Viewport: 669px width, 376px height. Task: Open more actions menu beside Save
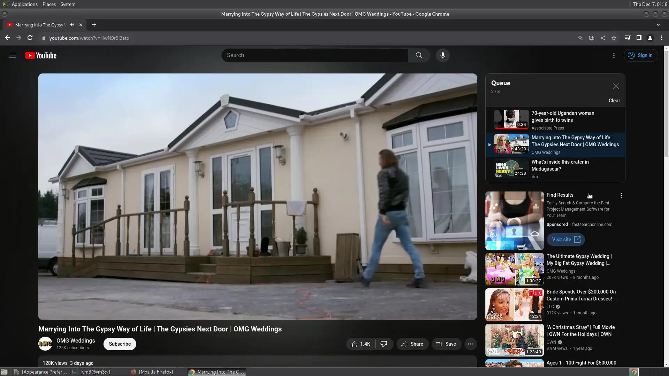(x=470, y=344)
